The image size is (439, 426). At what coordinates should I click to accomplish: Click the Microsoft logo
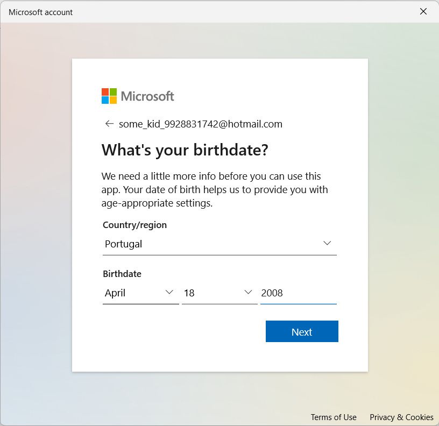[x=137, y=95]
